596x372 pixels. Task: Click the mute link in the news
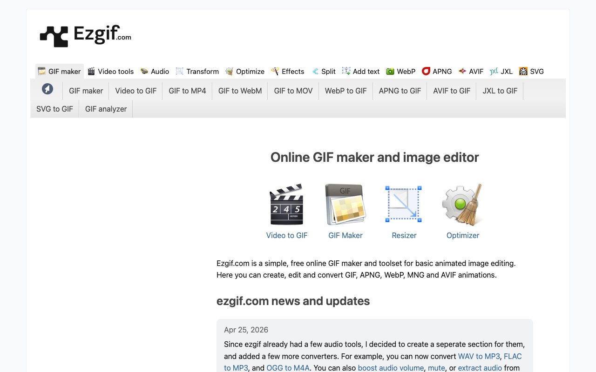437,368
